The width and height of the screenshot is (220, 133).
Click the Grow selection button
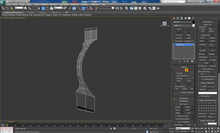189,81
